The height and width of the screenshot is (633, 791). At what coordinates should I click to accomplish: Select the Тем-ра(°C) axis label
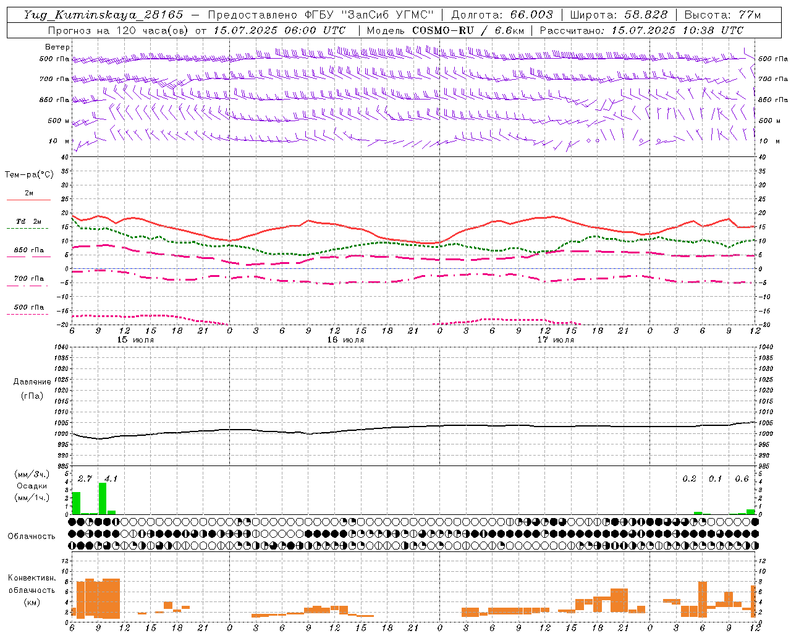tap(29, 175)
